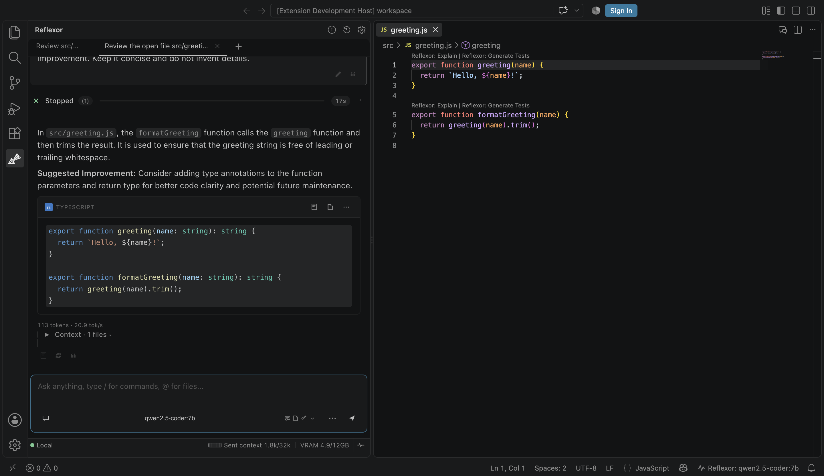Toggle the primary side bar

(781, 11)
